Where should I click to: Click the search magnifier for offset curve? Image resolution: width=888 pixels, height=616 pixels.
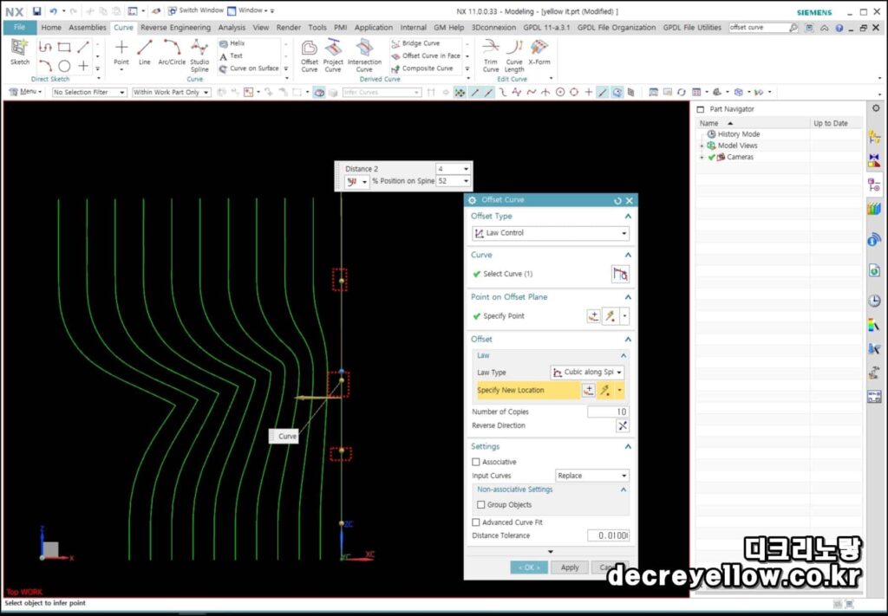(793, 27)
